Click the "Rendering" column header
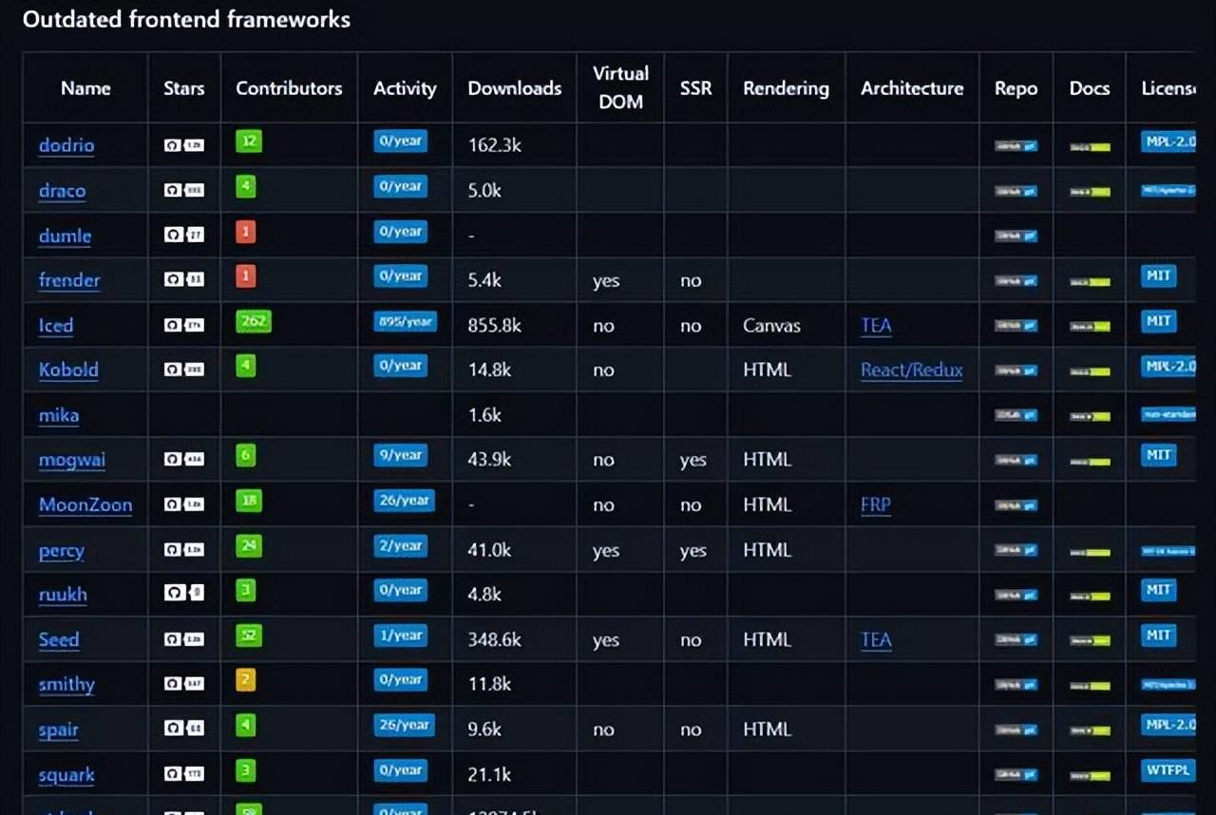This screenshot has width=1216, height=815. click(x=786, y=88)
